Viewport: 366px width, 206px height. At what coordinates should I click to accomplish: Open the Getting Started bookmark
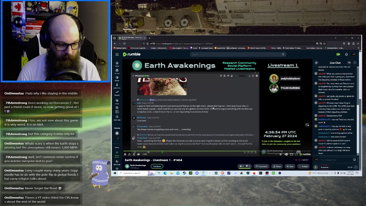tap(120, 48)
